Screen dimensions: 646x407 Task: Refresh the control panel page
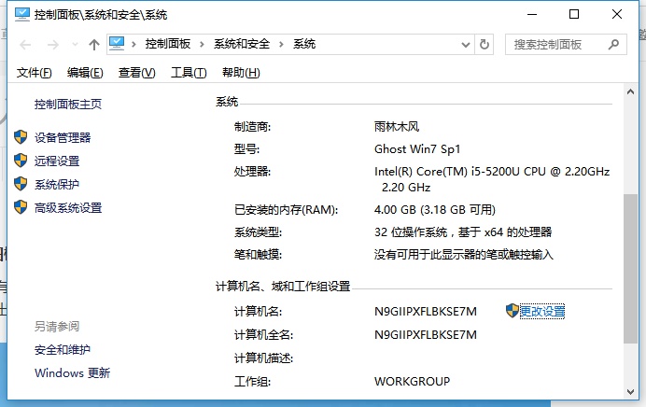coord(484,44)
